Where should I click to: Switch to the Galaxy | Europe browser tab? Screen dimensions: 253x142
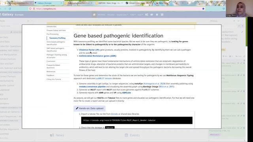point(48,3)
